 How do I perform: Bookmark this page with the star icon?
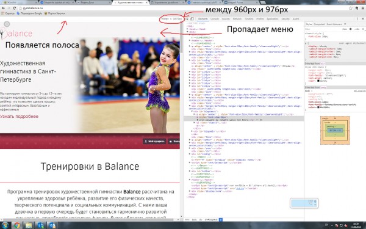click(x=351, y=8)
